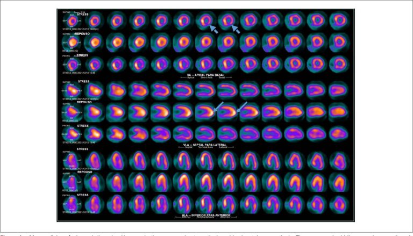Select first supine stress short-axis reference image
413x236 pixels.
72,20
